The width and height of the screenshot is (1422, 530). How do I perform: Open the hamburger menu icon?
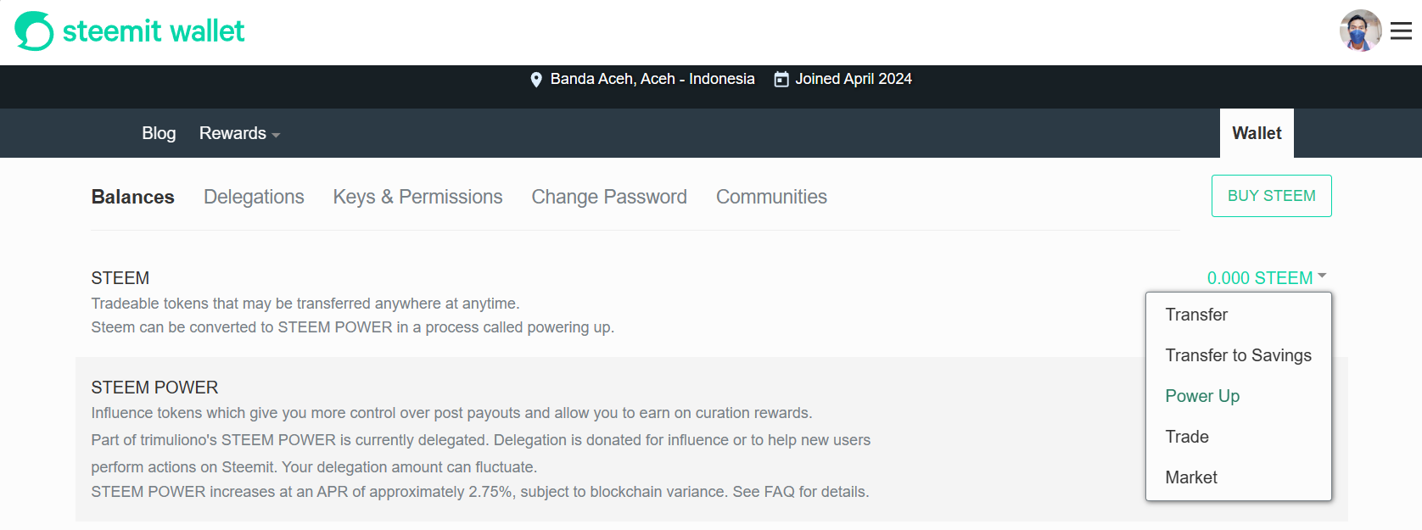pyautogui.click(x=1401, y=31)
